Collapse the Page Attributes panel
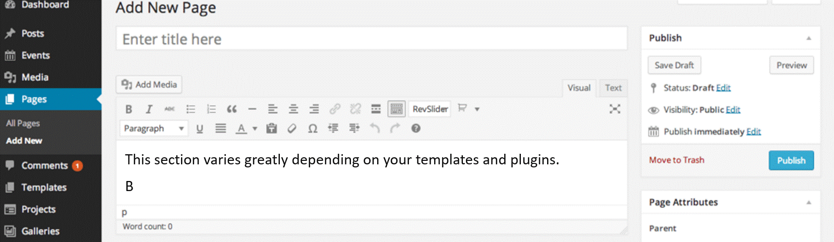Screen dimensions: 834x242 [x=809, y=203]
